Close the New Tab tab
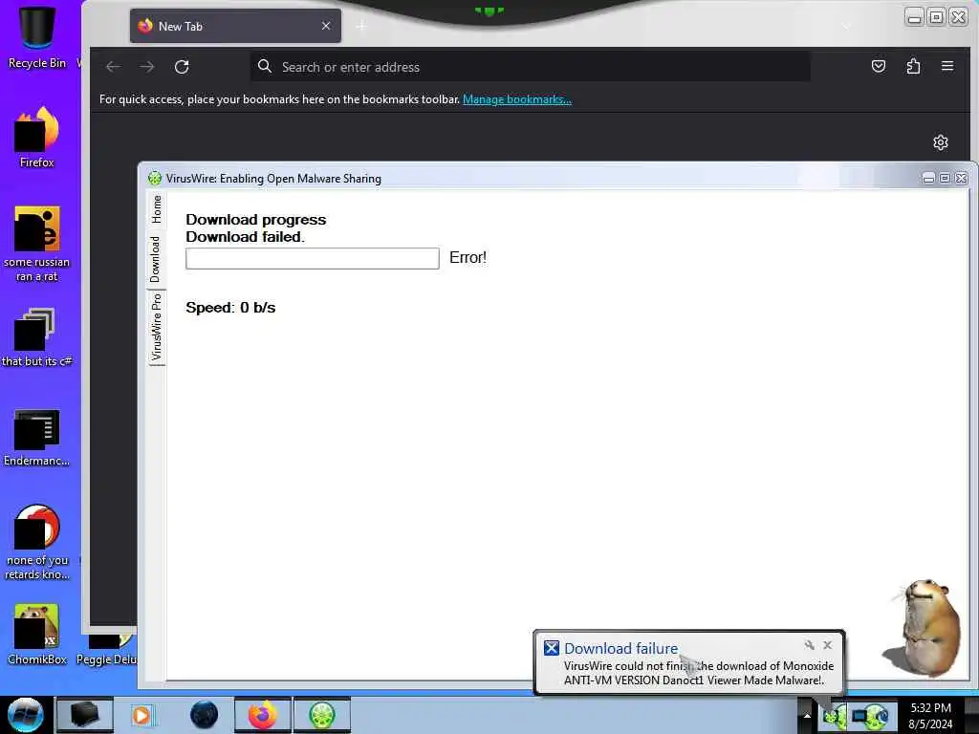Viewport: 979px width, 734px height. point(326,26)
